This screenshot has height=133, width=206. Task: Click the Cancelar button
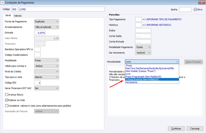(x=195, y=129)
